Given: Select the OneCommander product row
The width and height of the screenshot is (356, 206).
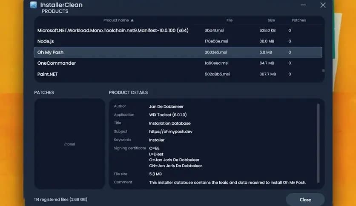Looking at the screenshot, I should (x=178, y=63).
